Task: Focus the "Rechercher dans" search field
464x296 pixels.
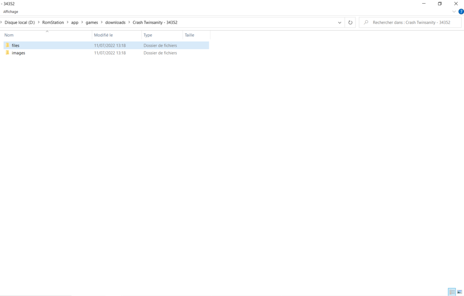Action: click(413, 22)
